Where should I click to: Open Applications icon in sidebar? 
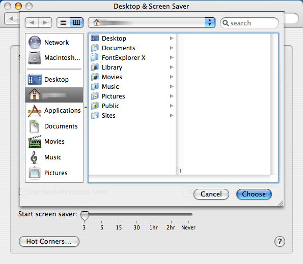point(35,111)
